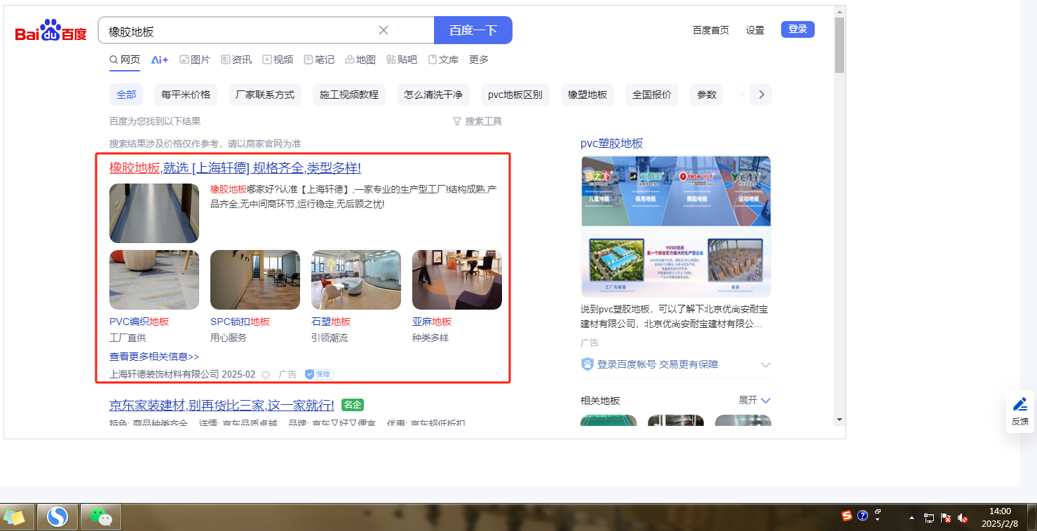The image size is (1037, 531).
Task: Show hidden system tray icons
Action: click(x=911, y=518)
